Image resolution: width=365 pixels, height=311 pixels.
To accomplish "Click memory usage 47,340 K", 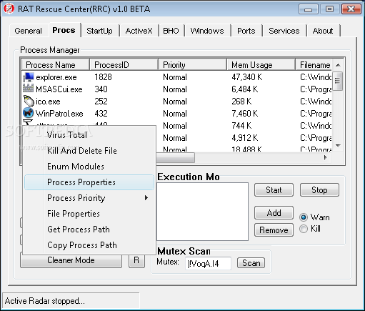I will [247, 77].
